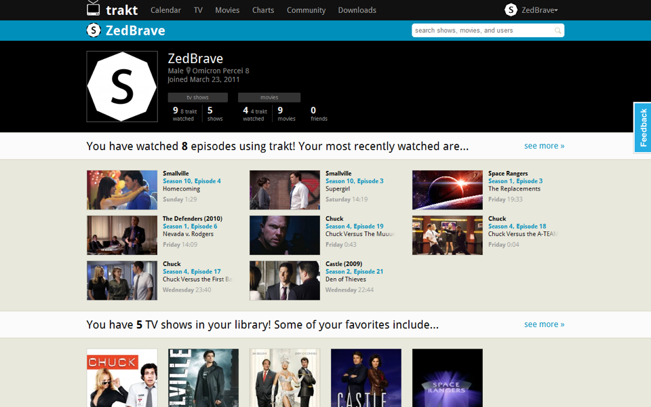Open The Defenders Season 1, Episode 6 link
Screen dimensions: 651x407
pyautogui.click(x=190, y=227)
